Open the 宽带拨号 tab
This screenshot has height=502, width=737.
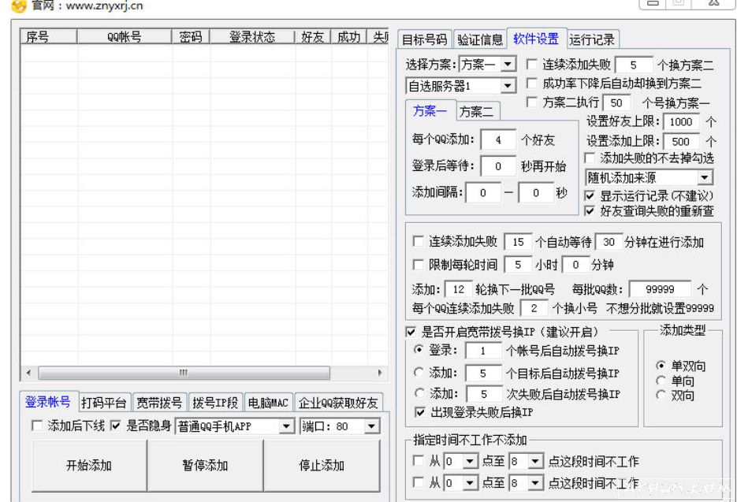(159, 403)
